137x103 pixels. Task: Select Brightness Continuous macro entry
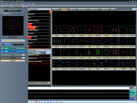tap(39, 62)
